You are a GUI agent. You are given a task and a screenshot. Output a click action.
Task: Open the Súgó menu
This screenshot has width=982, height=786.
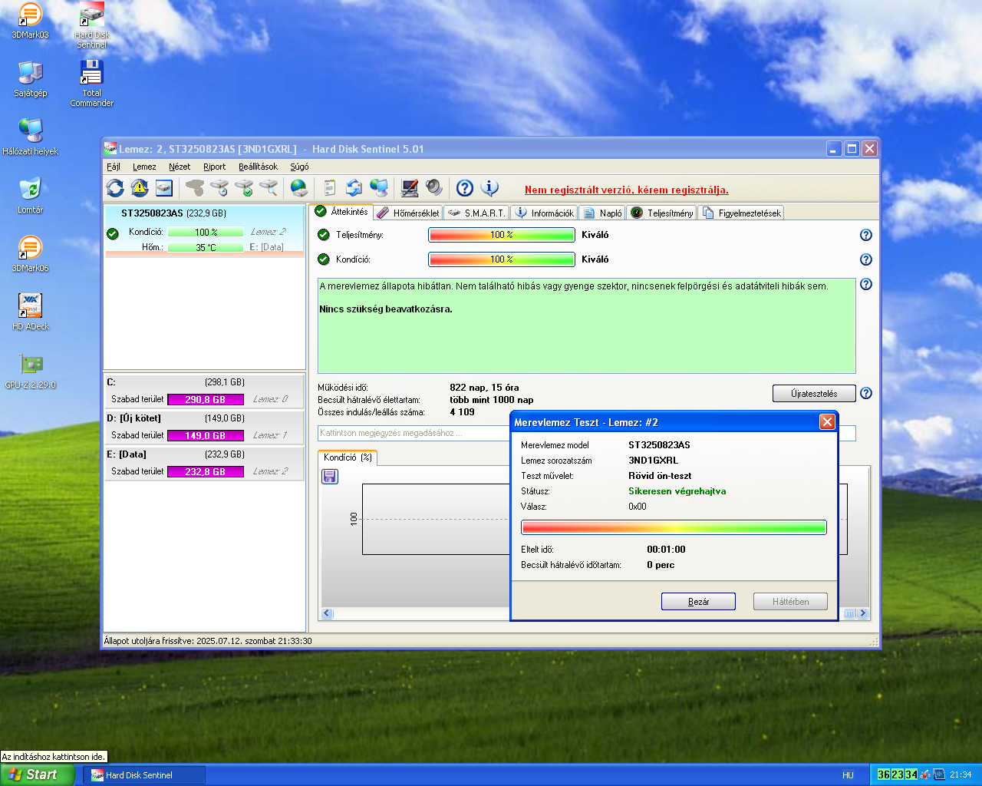(299, 167)
